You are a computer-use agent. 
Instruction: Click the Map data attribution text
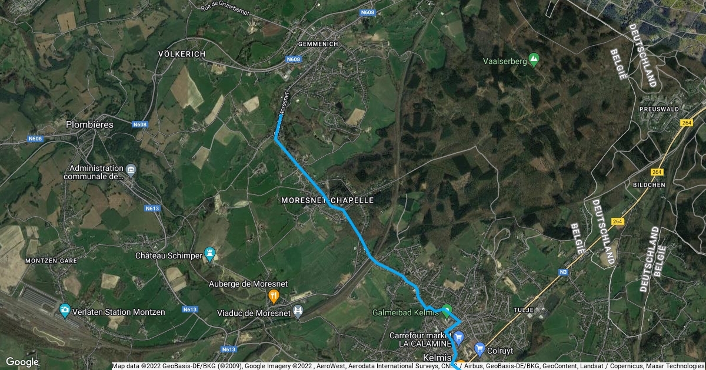click(408, 366)
